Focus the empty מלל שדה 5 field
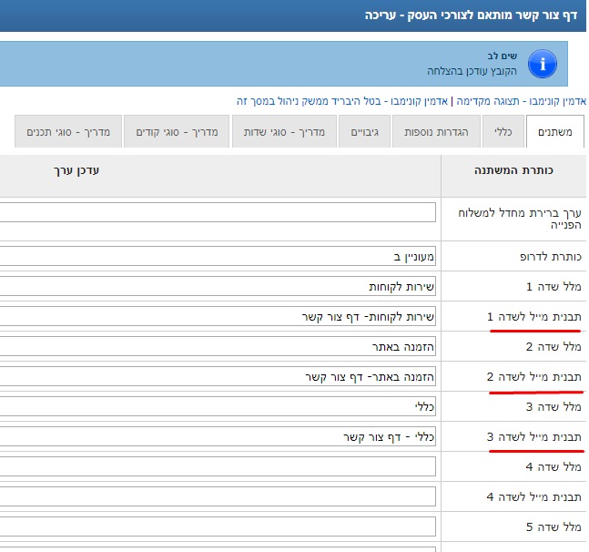Screen dimensions: 589x552 pyautogui.click(x=218, y=526)
